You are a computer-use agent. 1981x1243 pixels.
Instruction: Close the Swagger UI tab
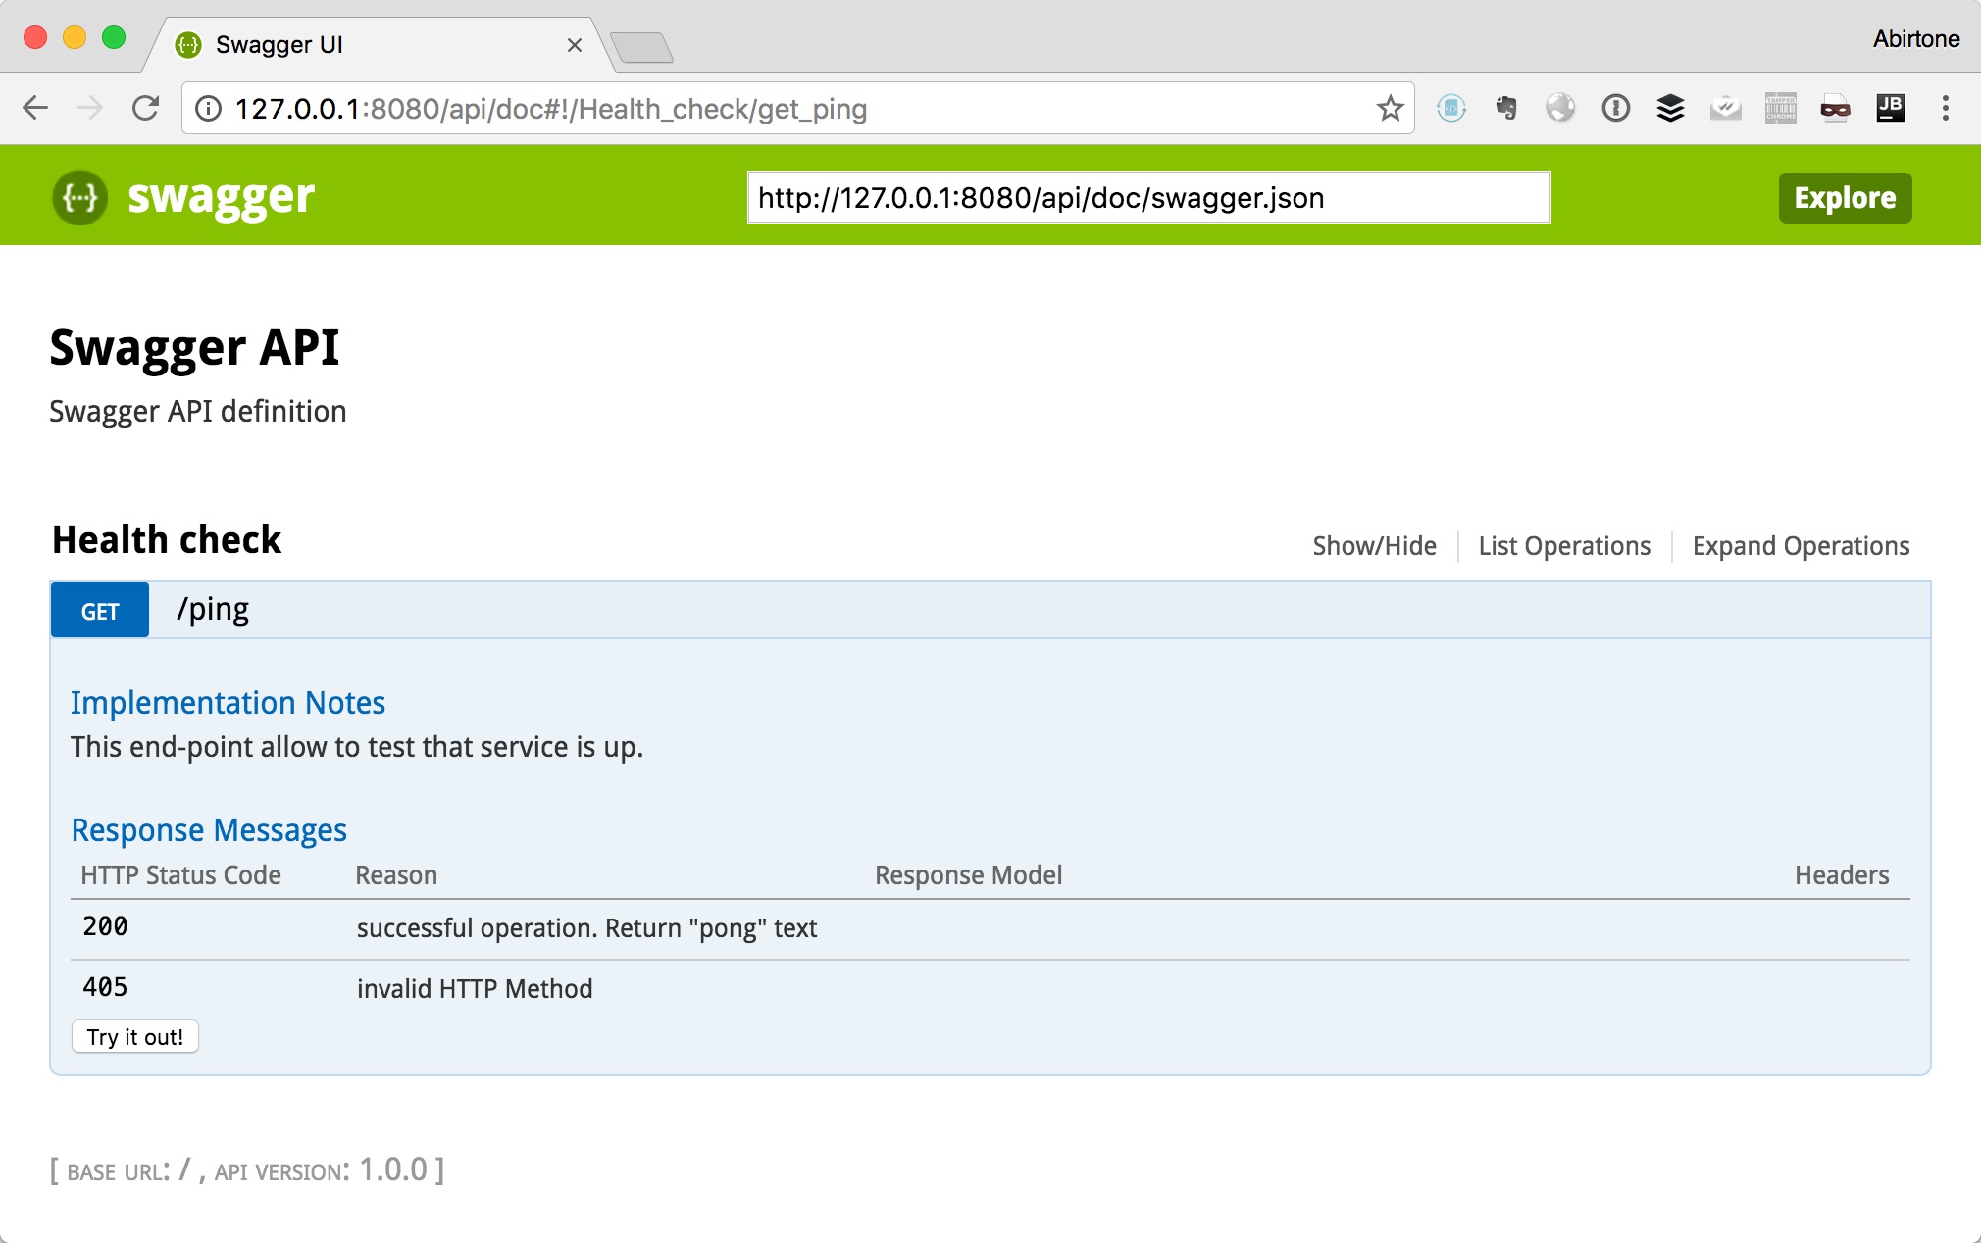575,45
